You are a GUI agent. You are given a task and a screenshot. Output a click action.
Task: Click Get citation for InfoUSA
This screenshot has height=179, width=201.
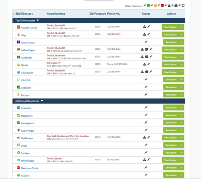click(171, 79)
